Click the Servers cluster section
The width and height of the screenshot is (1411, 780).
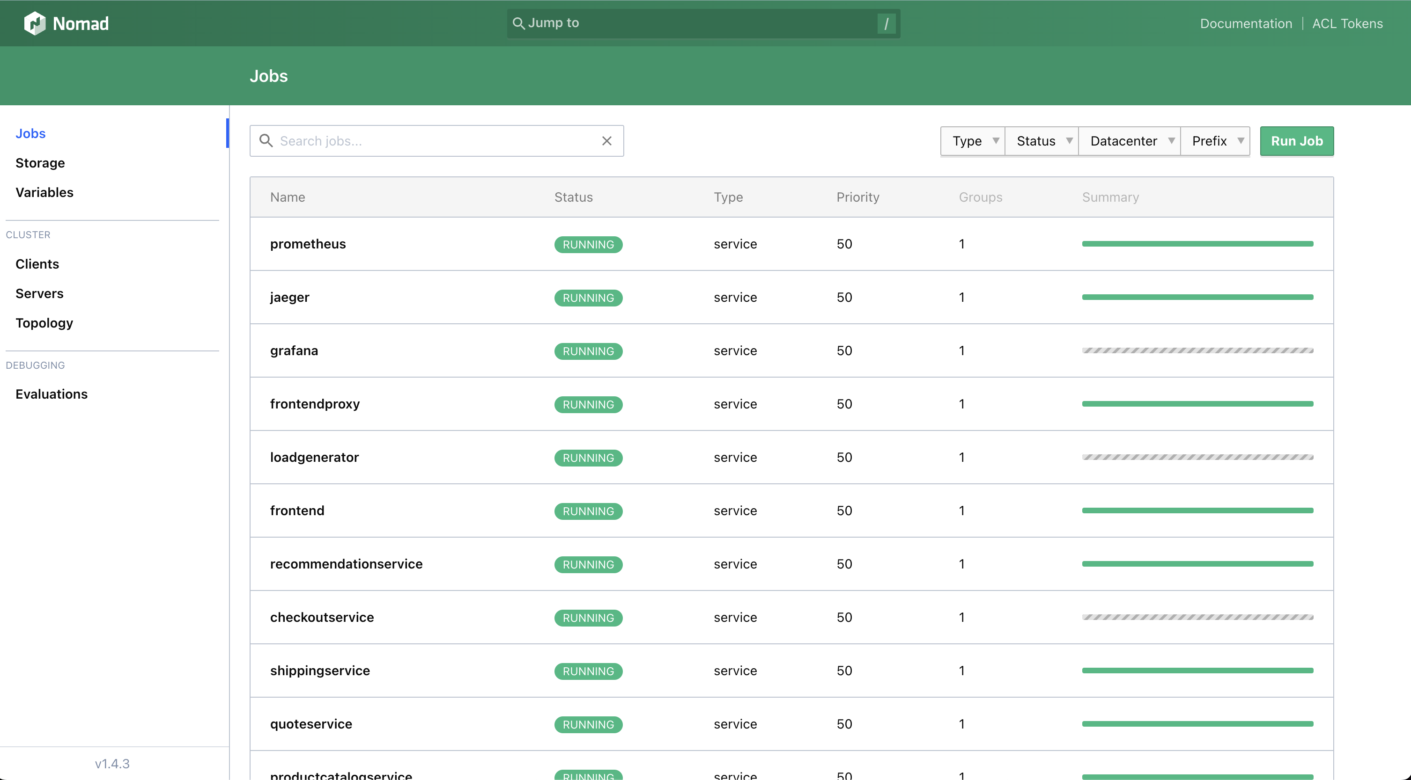(x=38, y=293)
